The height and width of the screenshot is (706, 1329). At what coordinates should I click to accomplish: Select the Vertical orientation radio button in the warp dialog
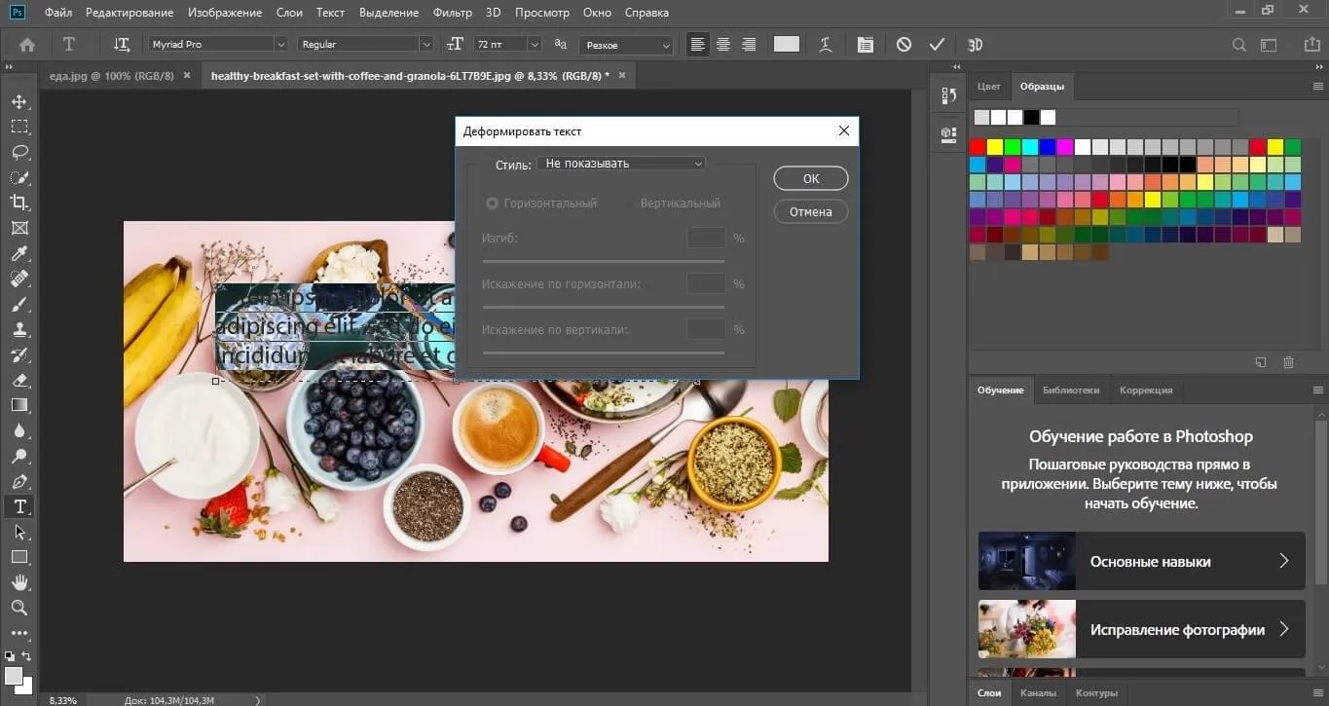tap(629, 204)
